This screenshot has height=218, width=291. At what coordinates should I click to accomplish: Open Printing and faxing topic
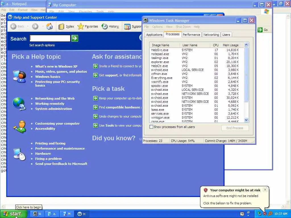point(50,143)
